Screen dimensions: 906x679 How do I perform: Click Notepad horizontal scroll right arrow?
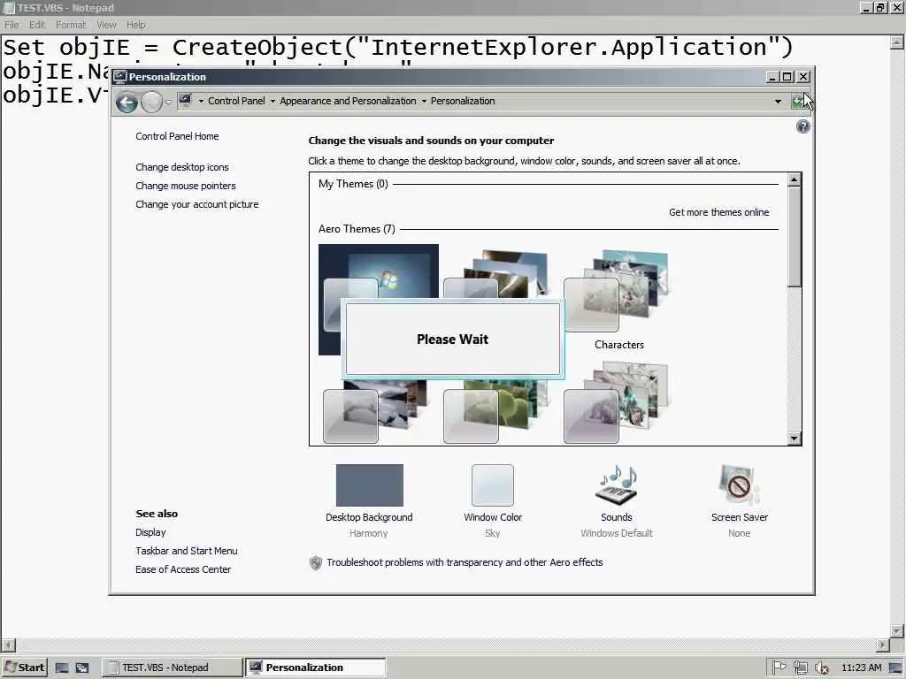point(883,645)
